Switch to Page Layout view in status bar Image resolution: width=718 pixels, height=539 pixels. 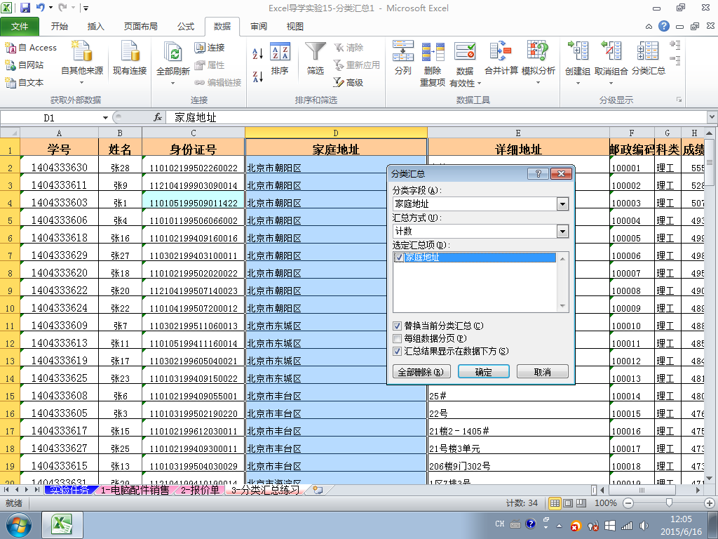(x=568, y=503)
